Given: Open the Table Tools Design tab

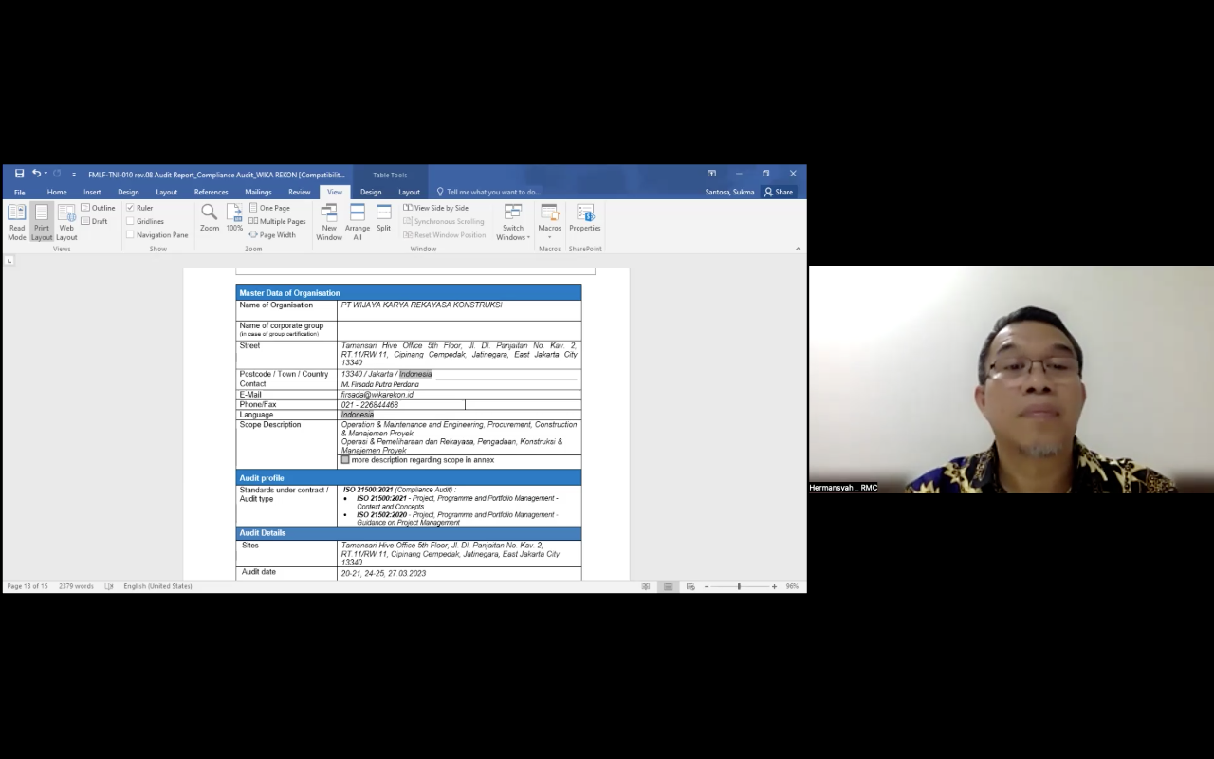Looking at the screenshot, I should pos(371,192).
